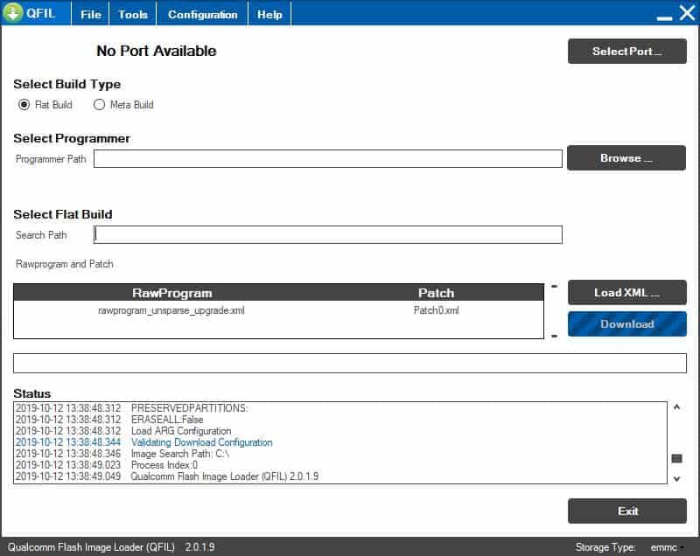Close the QFIL window
Screen dimensions: 700x556
[x=688, y=12]
